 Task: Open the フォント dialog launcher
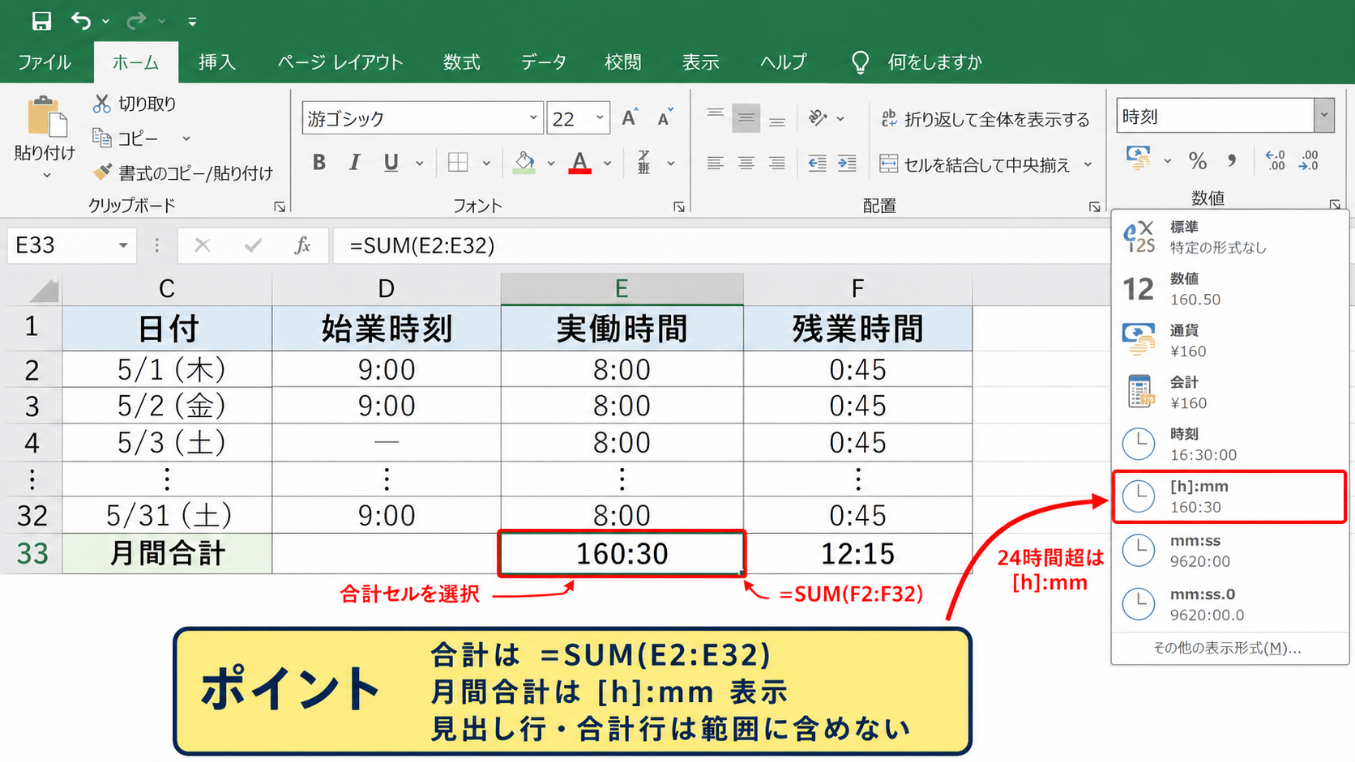coord(679,206)
